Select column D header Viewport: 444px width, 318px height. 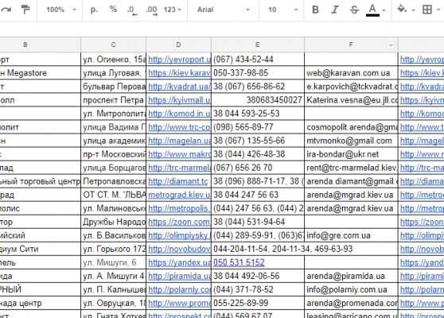178,45
